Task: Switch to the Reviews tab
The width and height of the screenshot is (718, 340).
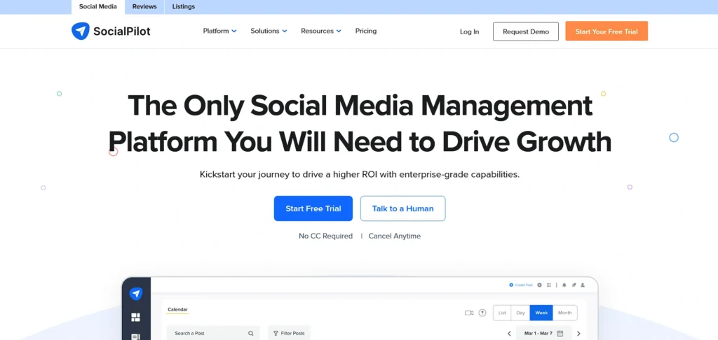Action: tap(144, 7)
